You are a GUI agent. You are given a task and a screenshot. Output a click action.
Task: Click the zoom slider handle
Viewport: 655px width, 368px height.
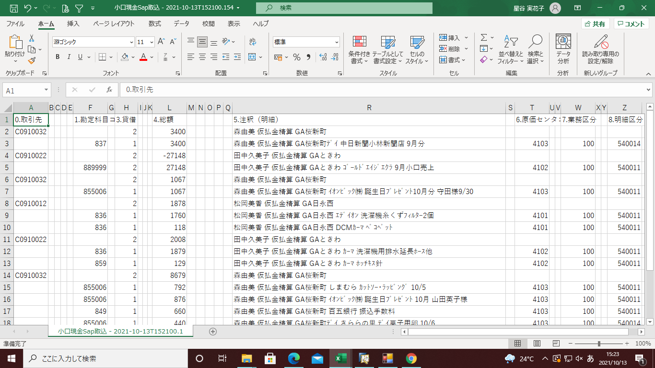599,344
